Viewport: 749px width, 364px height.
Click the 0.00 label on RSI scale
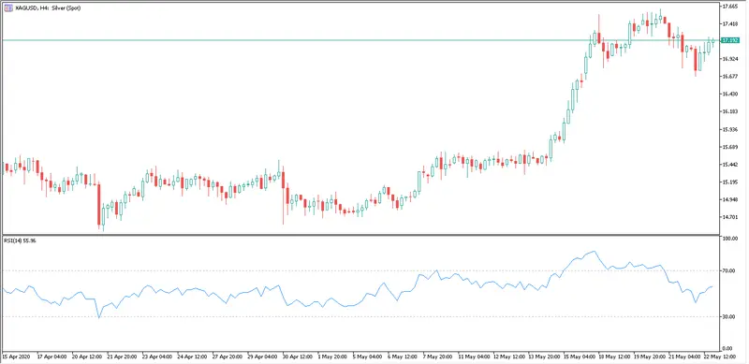pyautogui.click(x=727, y=348)
